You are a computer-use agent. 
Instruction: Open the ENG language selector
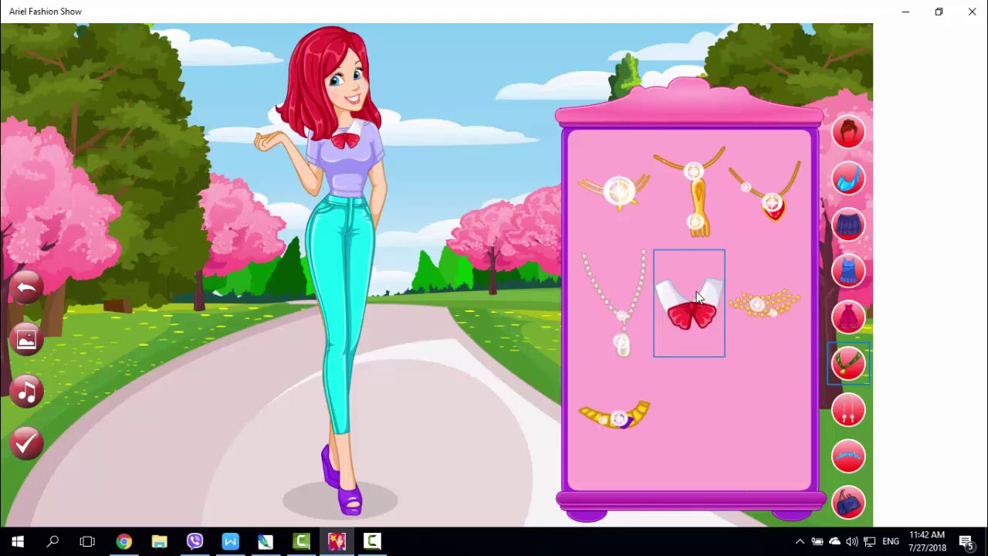pos(891,541)
